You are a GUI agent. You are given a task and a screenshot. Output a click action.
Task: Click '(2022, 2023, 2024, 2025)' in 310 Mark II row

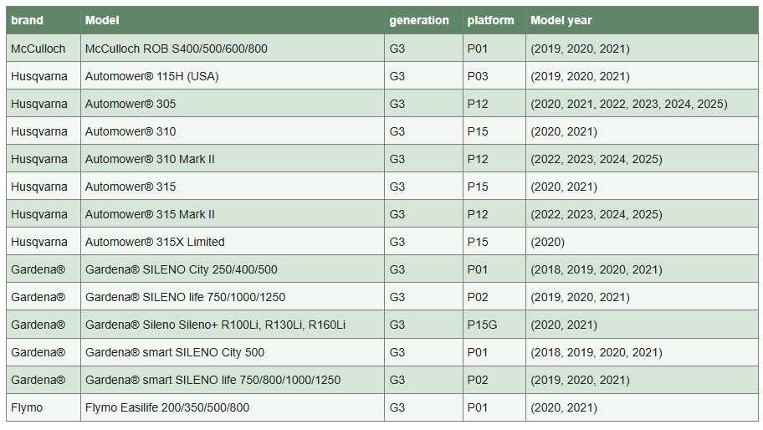(x=642, y=159)
